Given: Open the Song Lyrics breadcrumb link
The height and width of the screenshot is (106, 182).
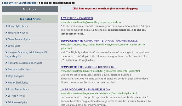Looking at the screenshot, I should click(9, 3).
